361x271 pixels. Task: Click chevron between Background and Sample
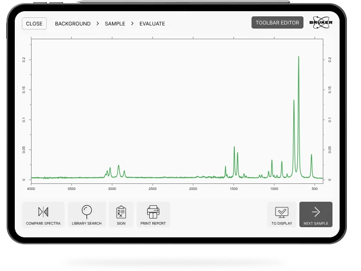point(98,23)
